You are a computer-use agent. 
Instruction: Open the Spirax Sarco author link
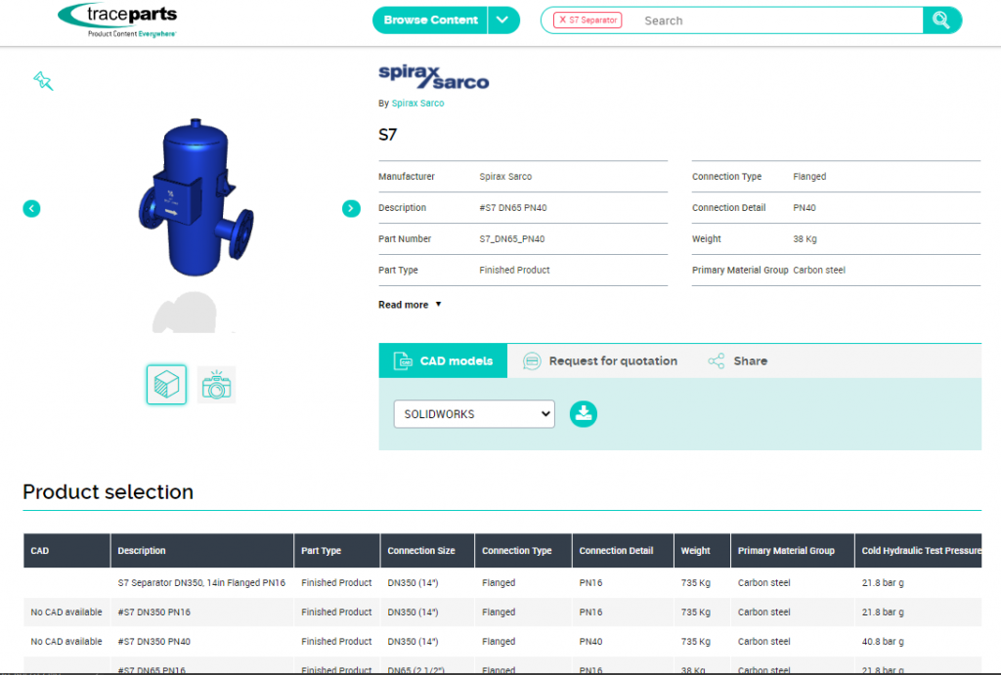coord(417,104)
